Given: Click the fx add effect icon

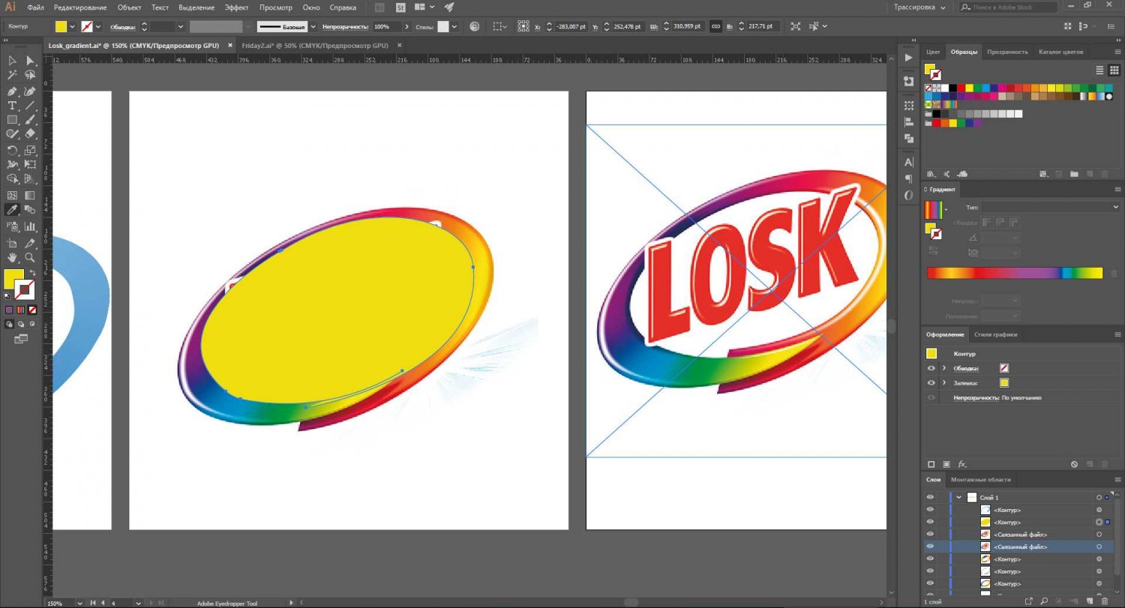Looking at the screenshot, I should (x=962, y=465).
